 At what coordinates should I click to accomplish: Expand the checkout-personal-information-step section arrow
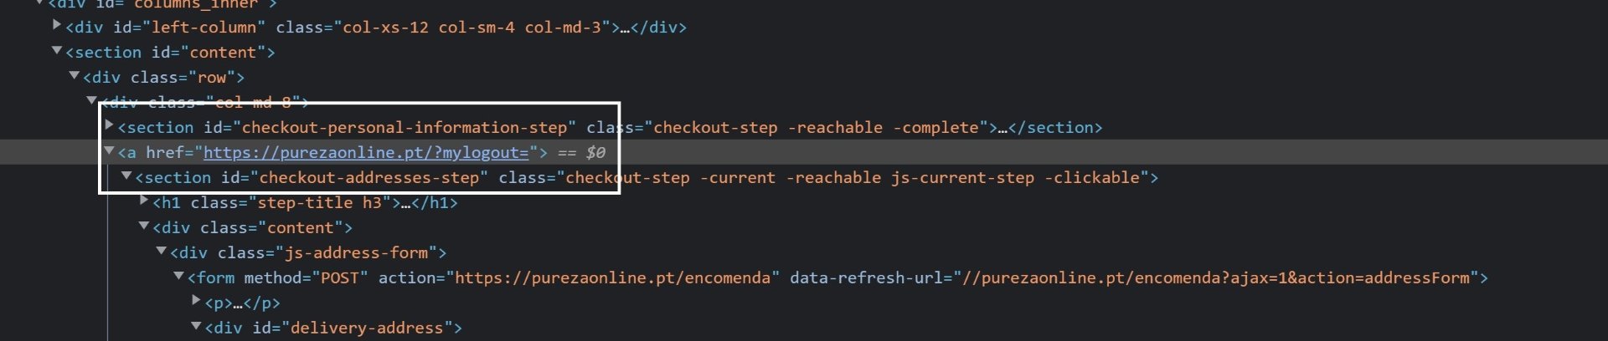pyautogui.click(x=110, y=125)
